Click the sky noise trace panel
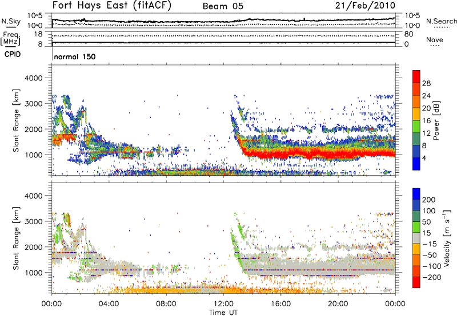The image size is (457, 316). 223,21
